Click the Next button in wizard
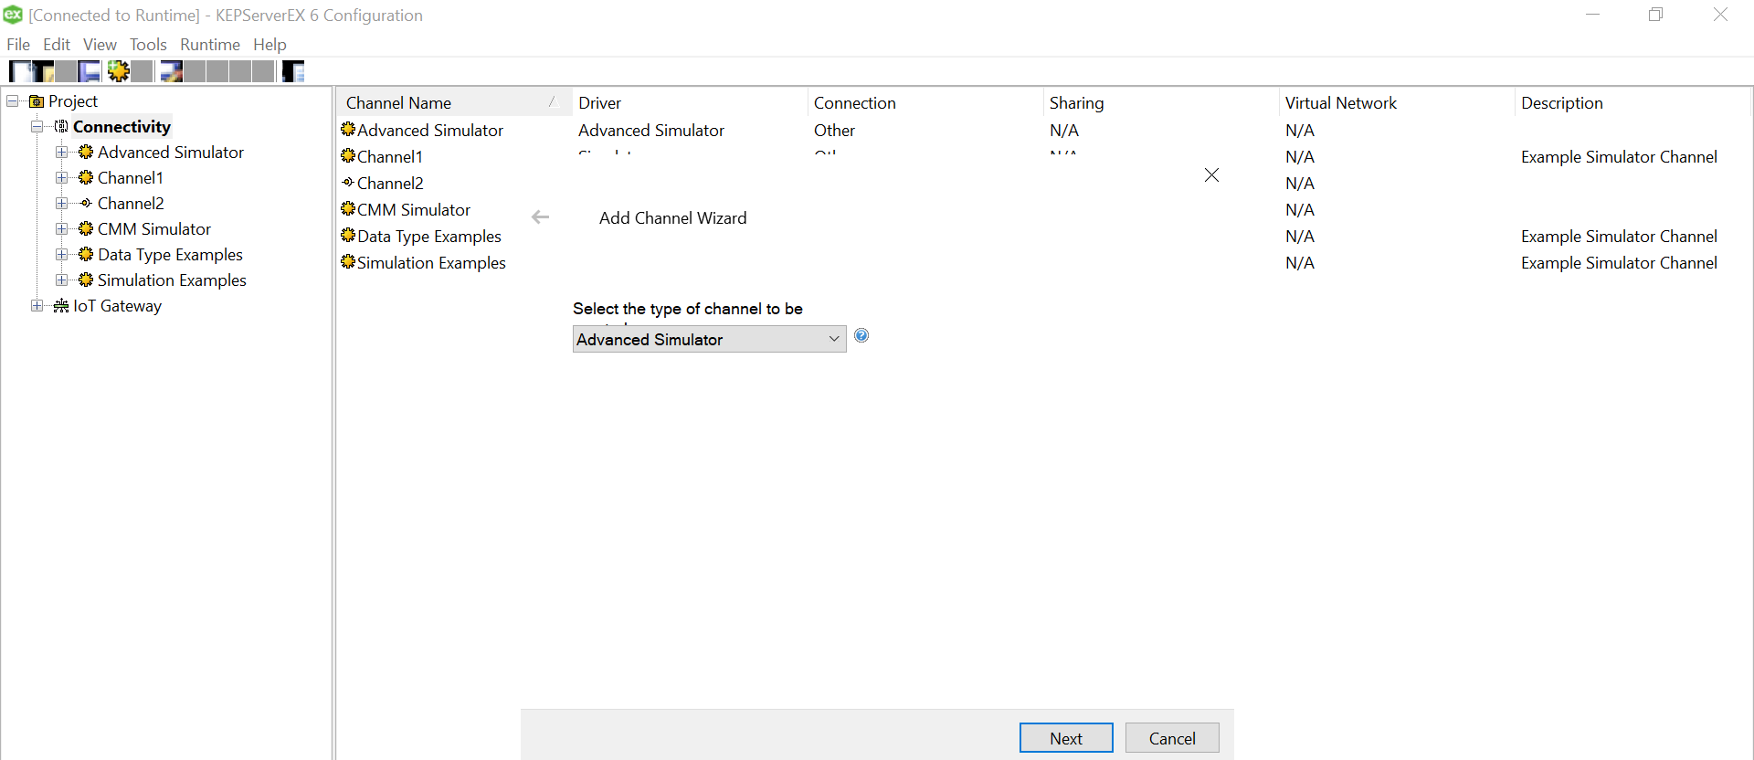Image resolution: width=1754 pixels, height=760 pixels. point(1065,738)
